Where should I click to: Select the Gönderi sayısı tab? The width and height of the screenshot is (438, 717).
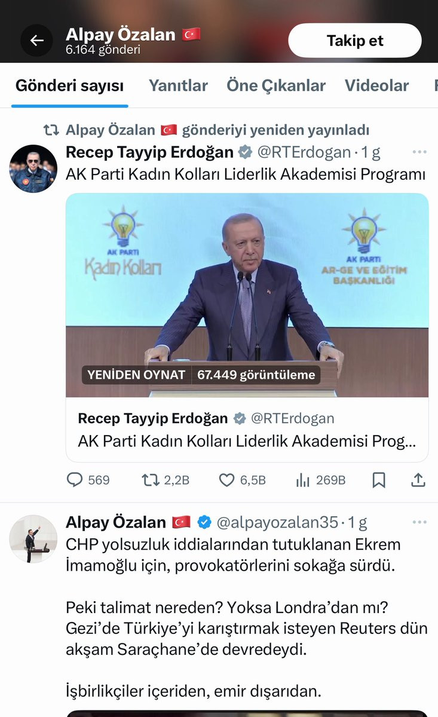coord(69,85)
